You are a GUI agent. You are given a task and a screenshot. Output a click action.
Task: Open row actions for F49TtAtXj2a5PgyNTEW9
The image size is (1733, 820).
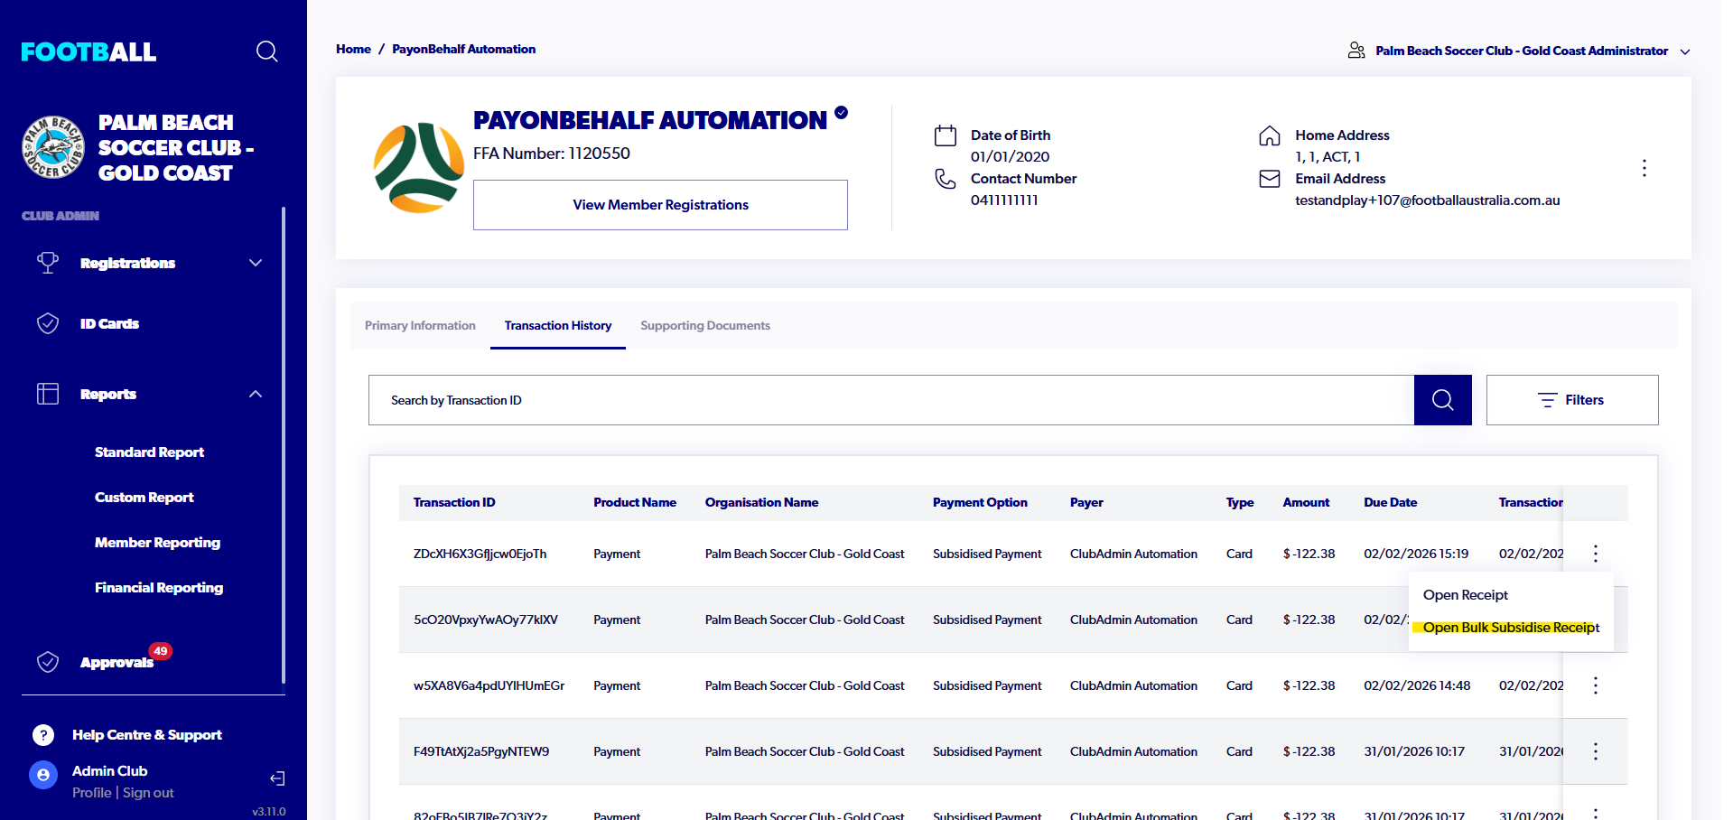[x=1596, y=751]
